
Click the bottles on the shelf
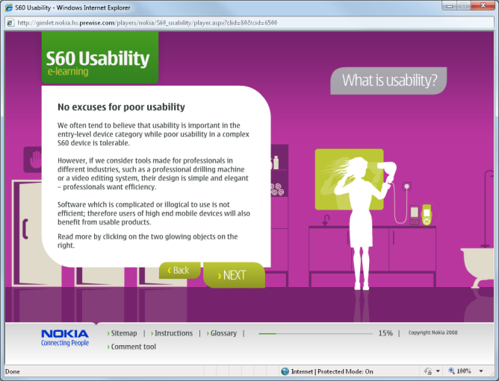(x=275, y=162)
